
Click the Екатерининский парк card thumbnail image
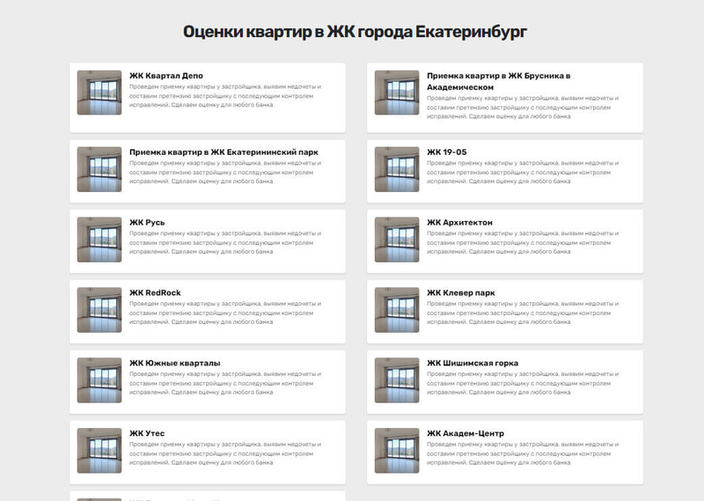click(x=99, y=169)
